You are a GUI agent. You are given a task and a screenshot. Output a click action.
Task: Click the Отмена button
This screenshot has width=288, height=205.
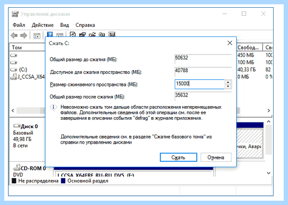point(216,157)
